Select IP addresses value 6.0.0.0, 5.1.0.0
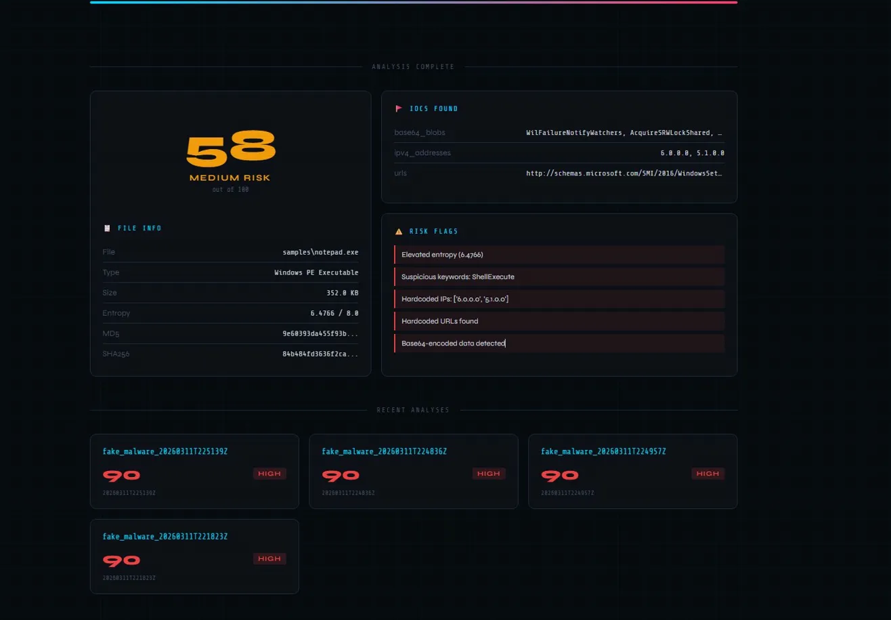Screen dimensions: 891x620 coord(693,153)
